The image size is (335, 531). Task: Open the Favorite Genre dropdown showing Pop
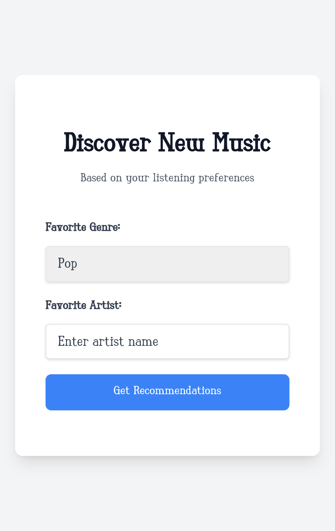tap(167, 264)
